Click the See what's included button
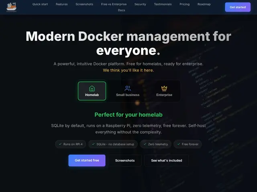Image resolution: width=257 pixels, height=192 pixels. [167, 160]
